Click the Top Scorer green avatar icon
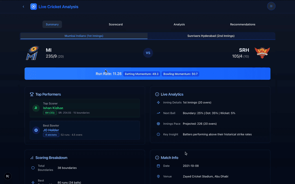 pos(36,108)
